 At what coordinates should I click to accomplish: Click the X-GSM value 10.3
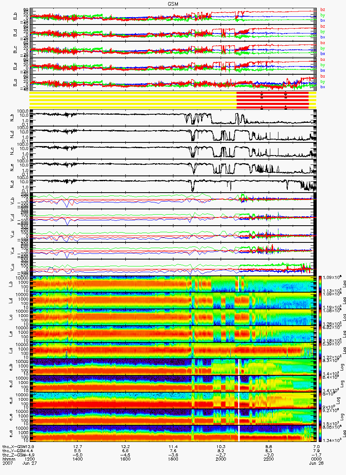pyautogui.click(x=221, y=446)
